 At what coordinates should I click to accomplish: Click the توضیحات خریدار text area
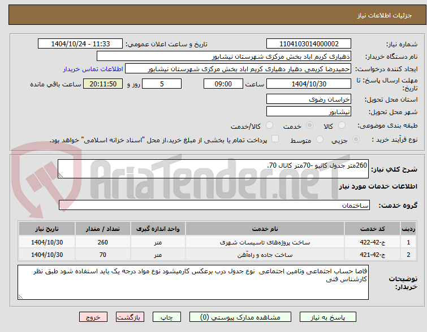click(193, 282)
